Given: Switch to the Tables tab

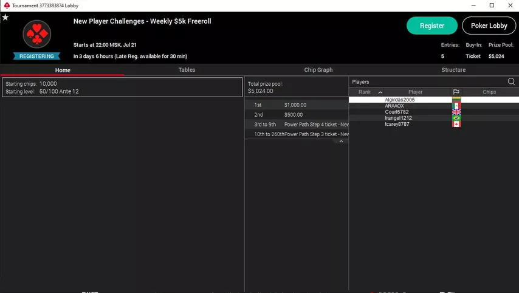Looking at the screenshot, I should 187,70.
